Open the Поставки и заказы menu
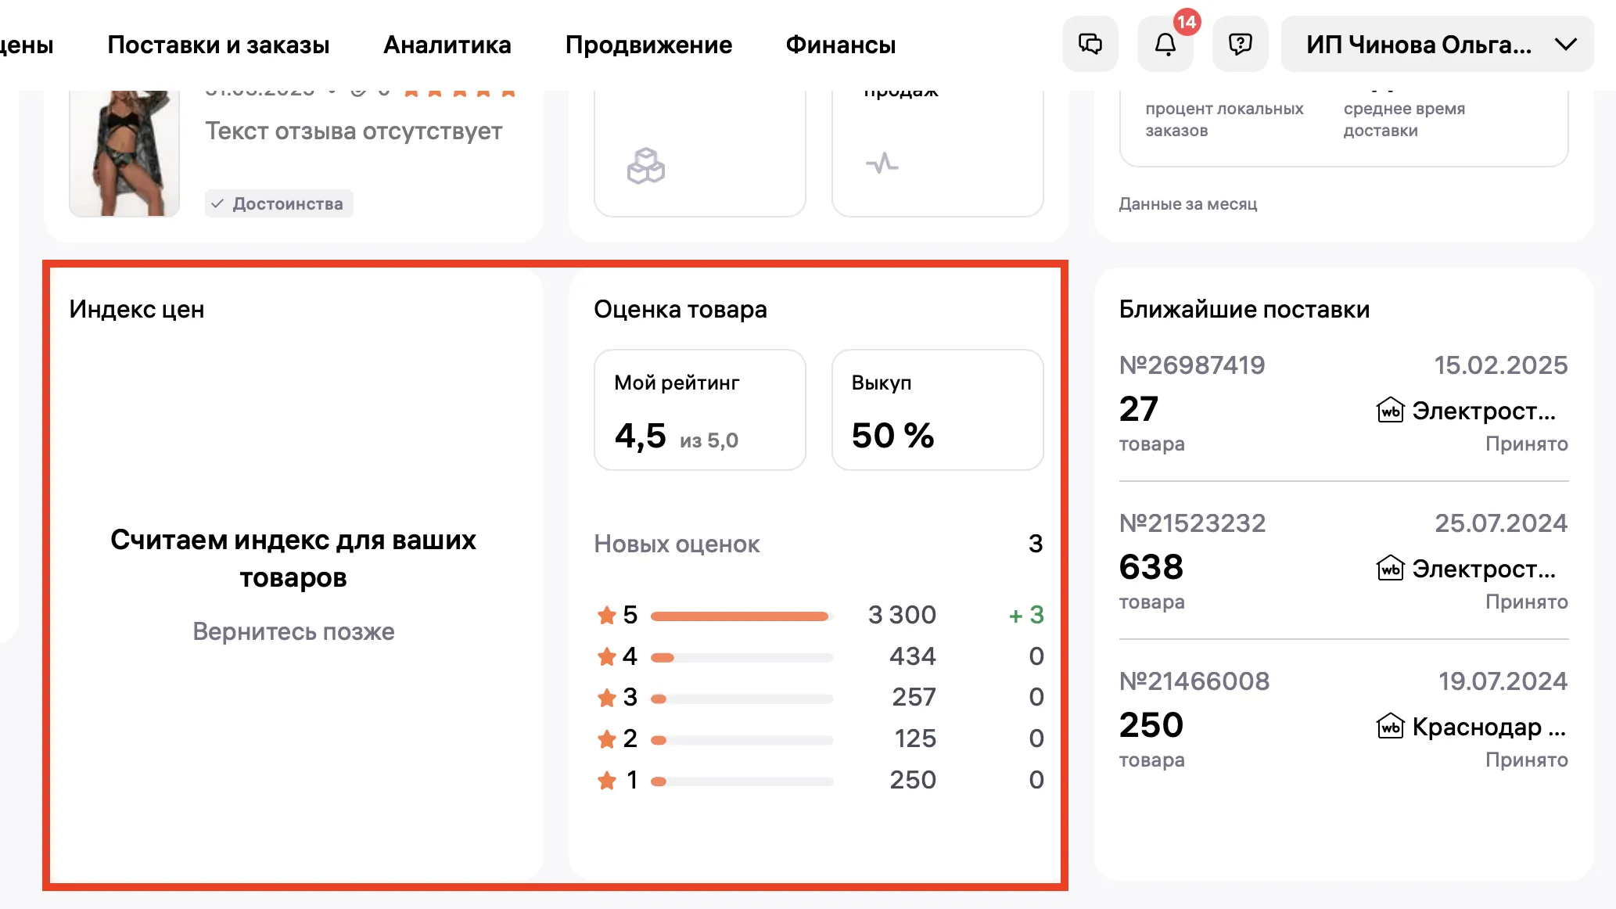Screen dimensions: 1616x909 218,45
